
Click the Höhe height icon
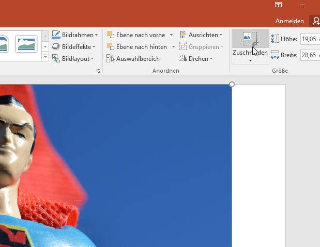coord(275,39)
